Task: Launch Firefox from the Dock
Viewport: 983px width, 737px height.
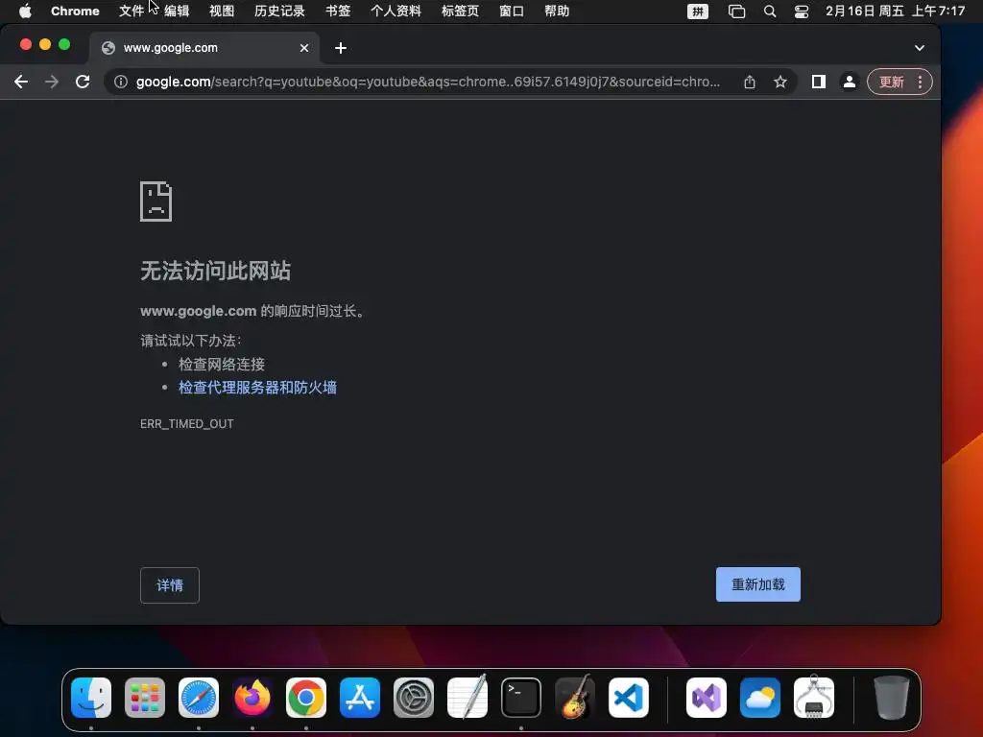Action: (x=252, y=698)
